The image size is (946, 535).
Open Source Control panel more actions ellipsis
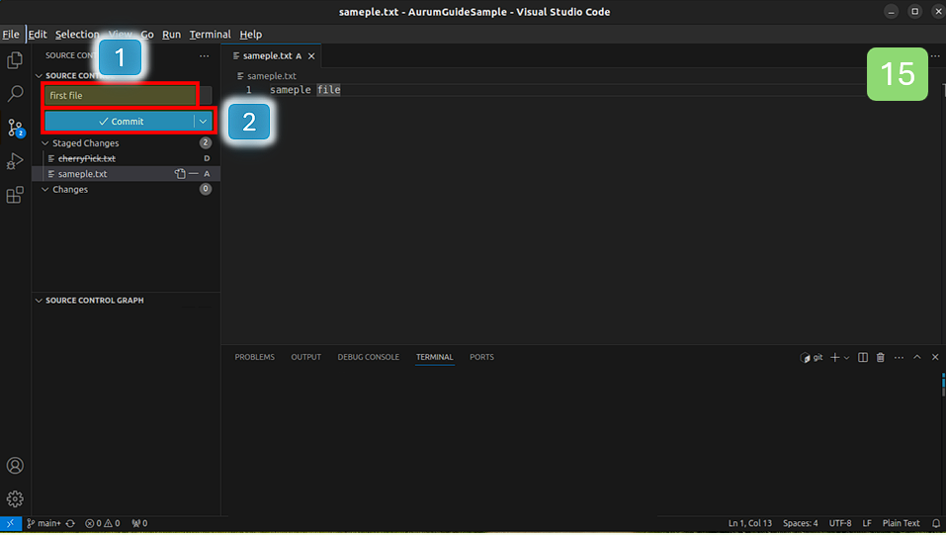pos(205,55)
